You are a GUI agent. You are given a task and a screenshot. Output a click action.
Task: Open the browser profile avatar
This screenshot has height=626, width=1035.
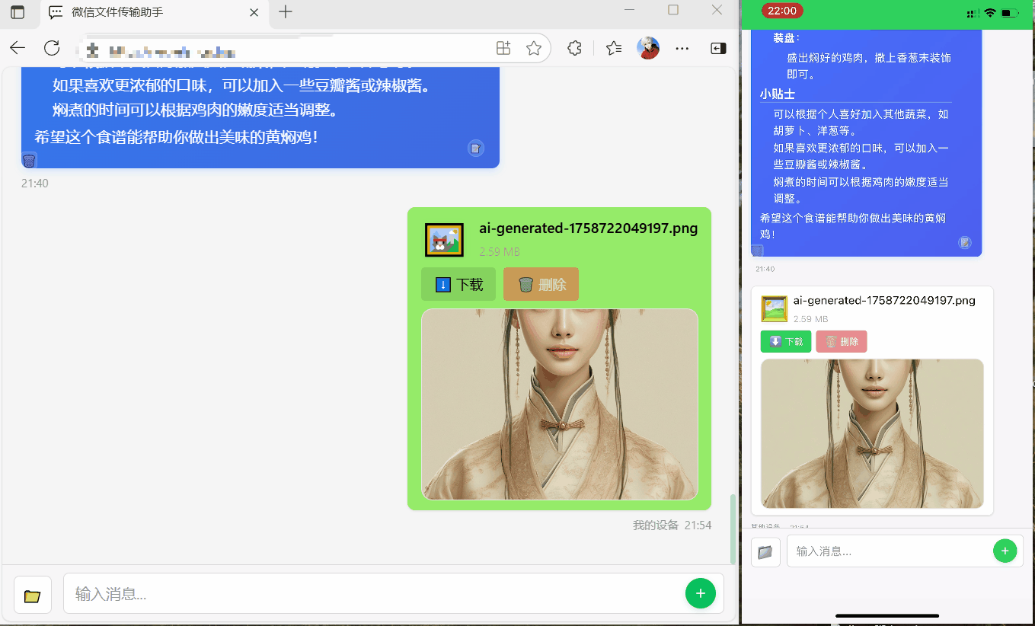click(648, 48)
